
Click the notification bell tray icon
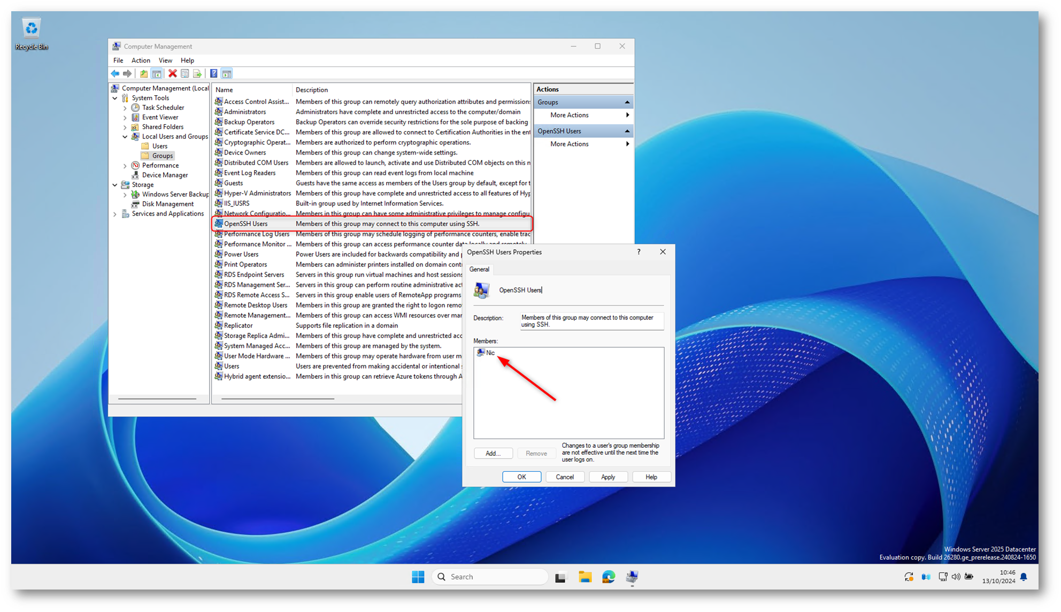click(1024, 577)
